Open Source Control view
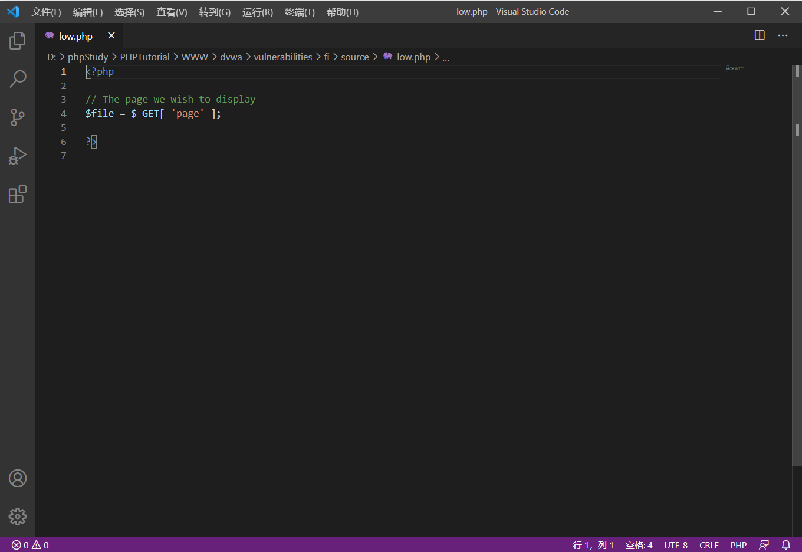The height and width of the screenshot is (552, 802). coord(18,117)
